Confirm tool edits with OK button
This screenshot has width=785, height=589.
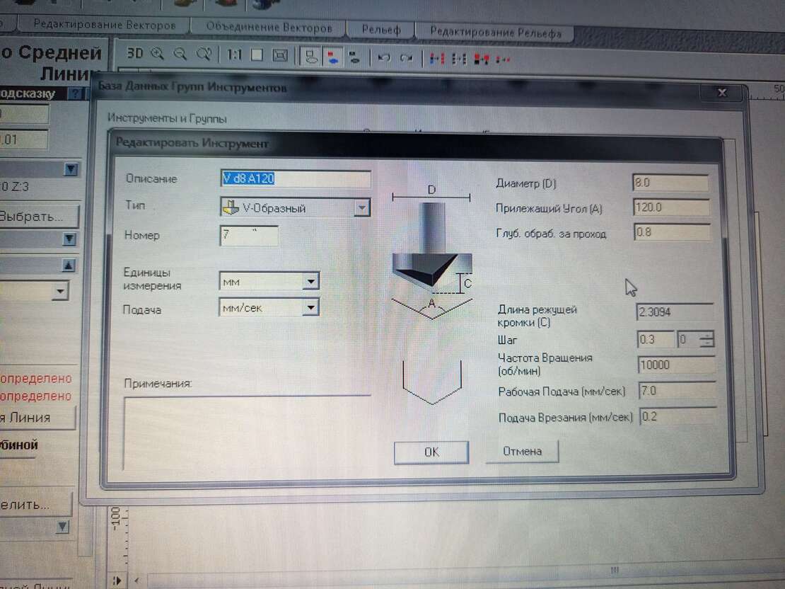(431, 452)
